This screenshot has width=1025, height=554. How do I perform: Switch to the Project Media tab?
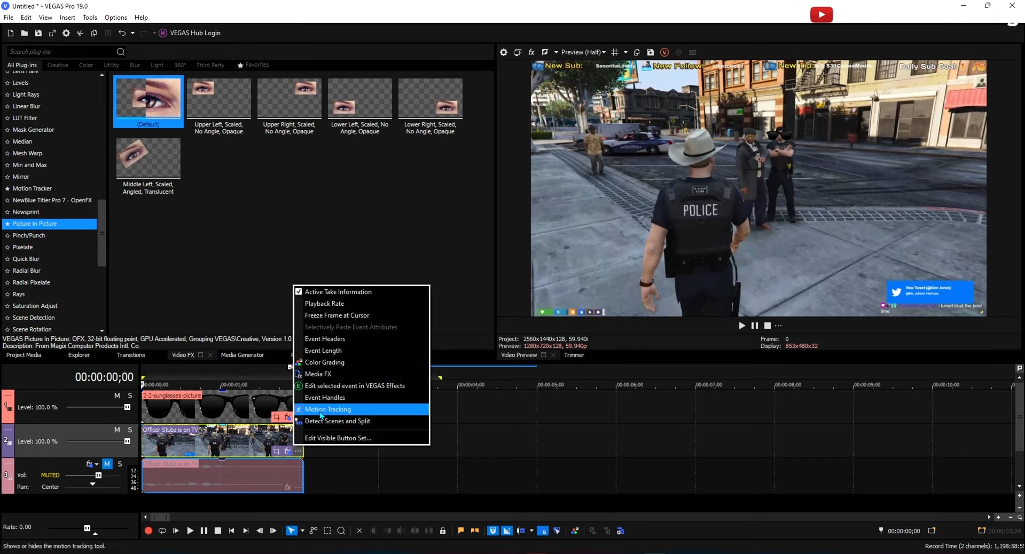click(24, 355)
